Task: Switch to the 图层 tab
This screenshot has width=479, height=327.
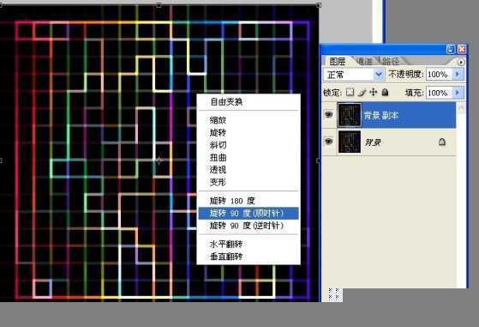Action: click(338, 62)
